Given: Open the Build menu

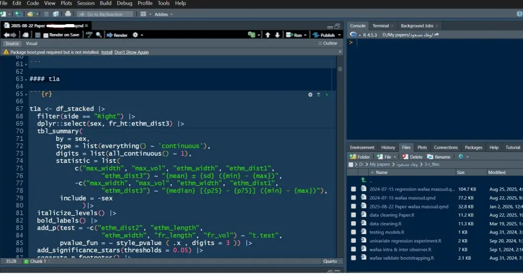Looking at the screenshot, I should pos(106,3).
